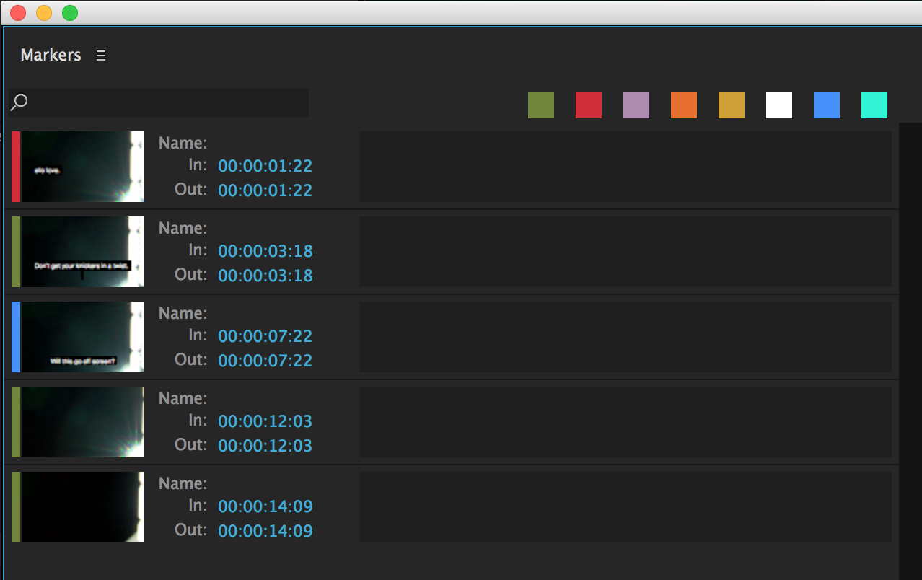Toggle the blue marker color filter

(827, 105)
